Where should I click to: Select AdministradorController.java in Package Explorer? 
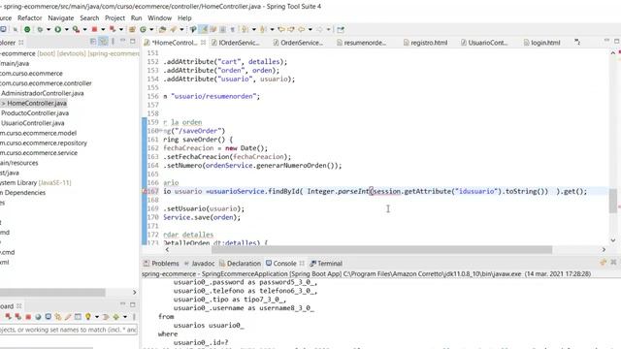point(42,93)
